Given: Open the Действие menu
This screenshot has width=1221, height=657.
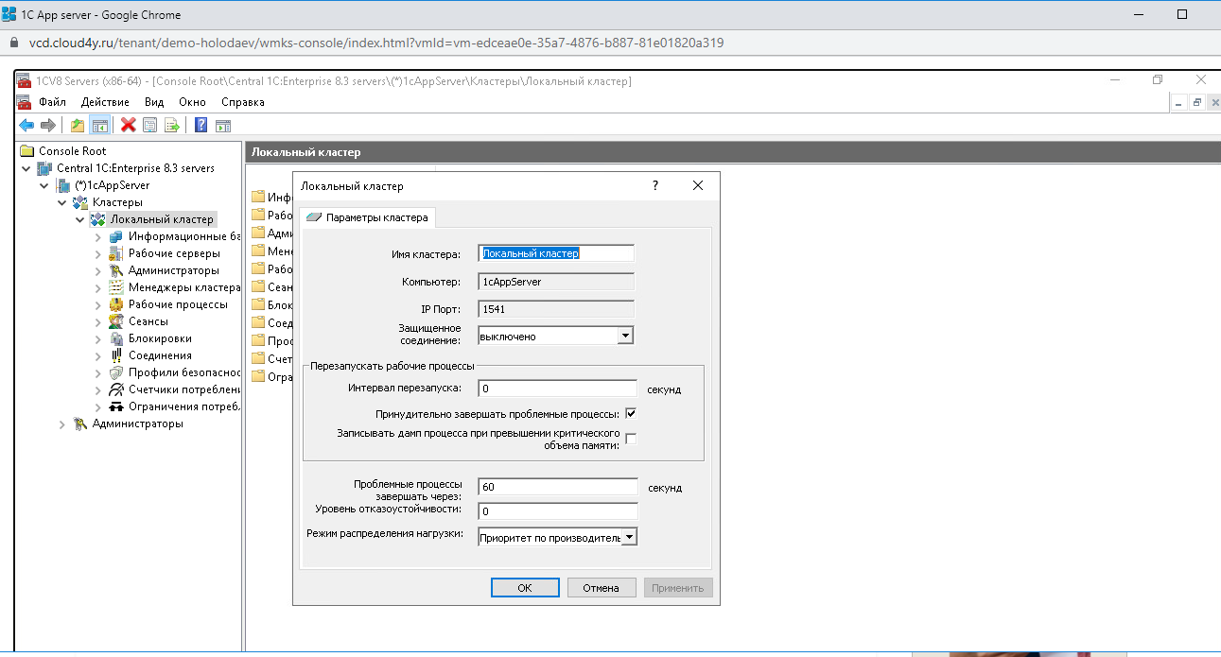Looking at the screenshot, I should 105,102.
